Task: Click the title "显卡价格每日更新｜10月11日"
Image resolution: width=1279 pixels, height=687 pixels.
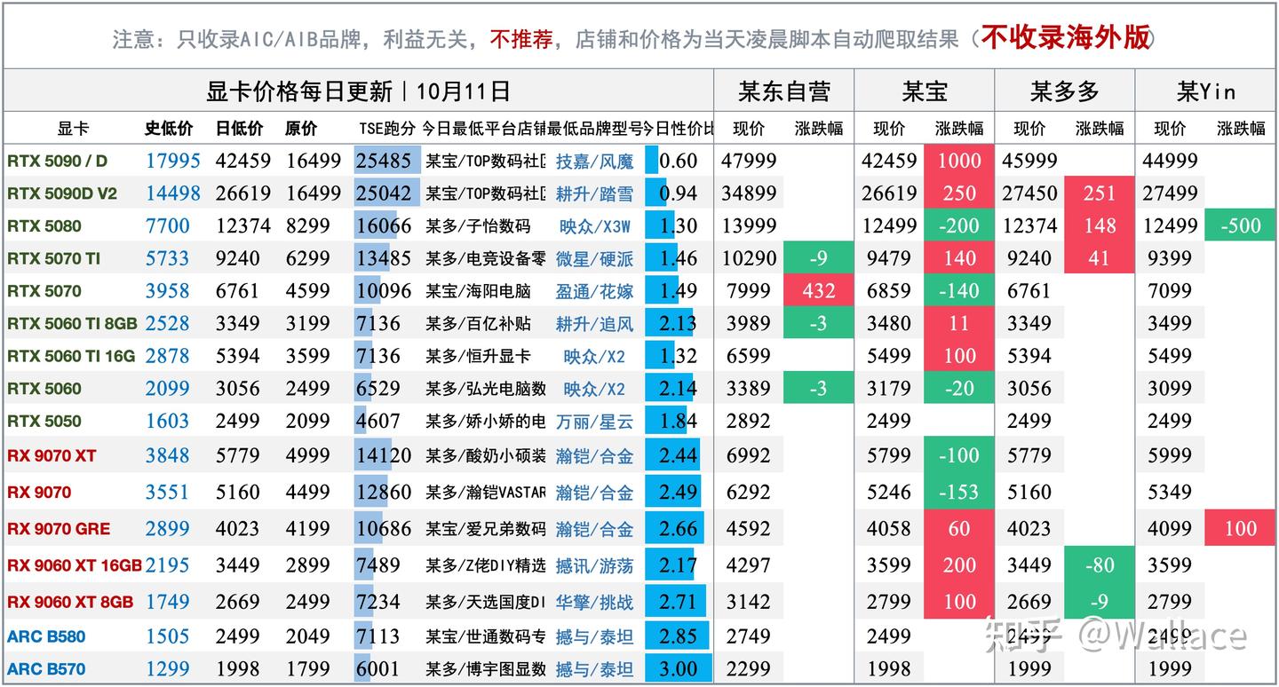Action: pyautogui.click(x=358, y=91)
